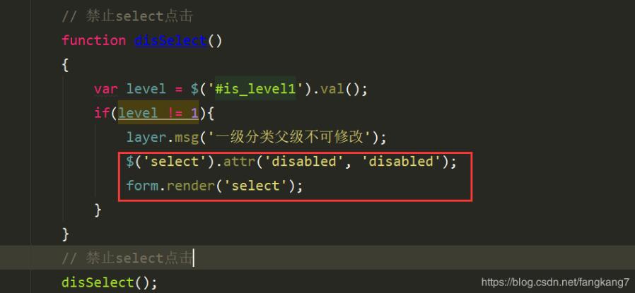The width and height of the screenshot is (635, 293).
Task: Click the 'form' identifier
Action: click(142, 186)
